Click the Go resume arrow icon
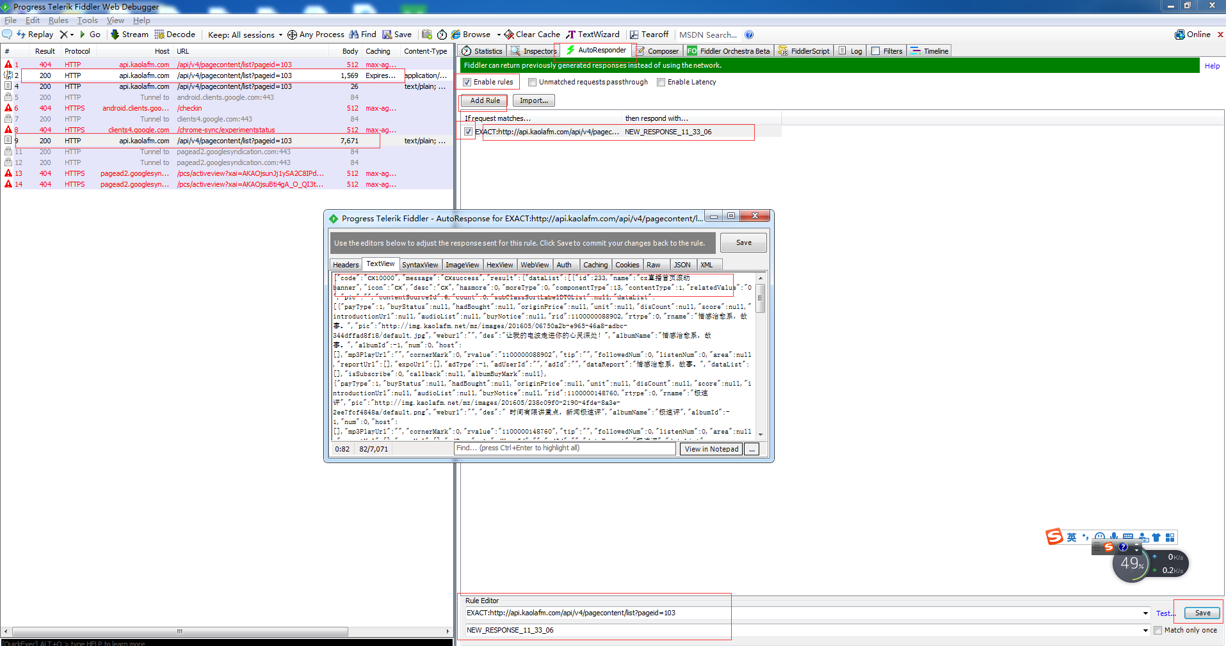This screenshot has height=646, width=1226. (82, 35)
